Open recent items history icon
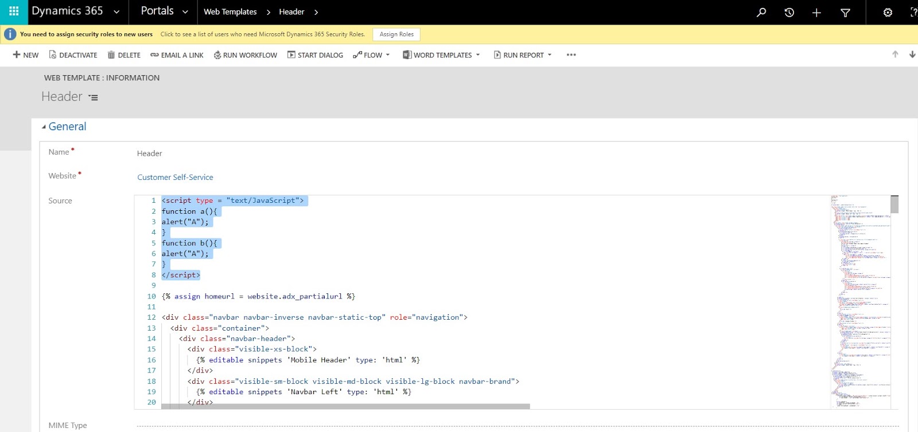The image size is (918, 432). (789, 12)
